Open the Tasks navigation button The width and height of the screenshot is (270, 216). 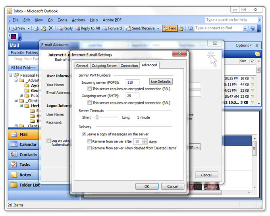coord(23,165)
